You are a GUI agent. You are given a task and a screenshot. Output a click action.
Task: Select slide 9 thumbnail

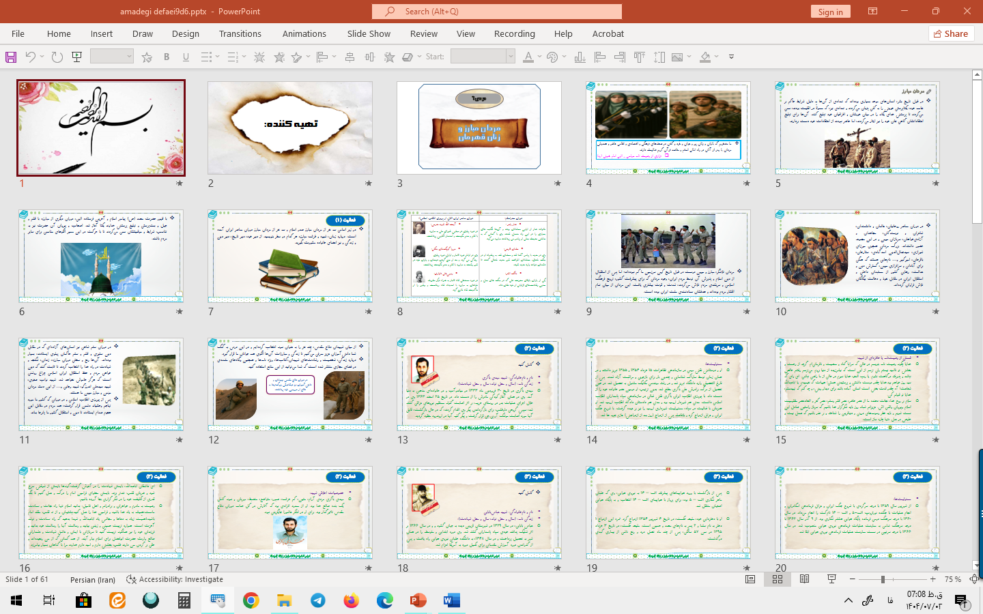click(x=668, y=256)
